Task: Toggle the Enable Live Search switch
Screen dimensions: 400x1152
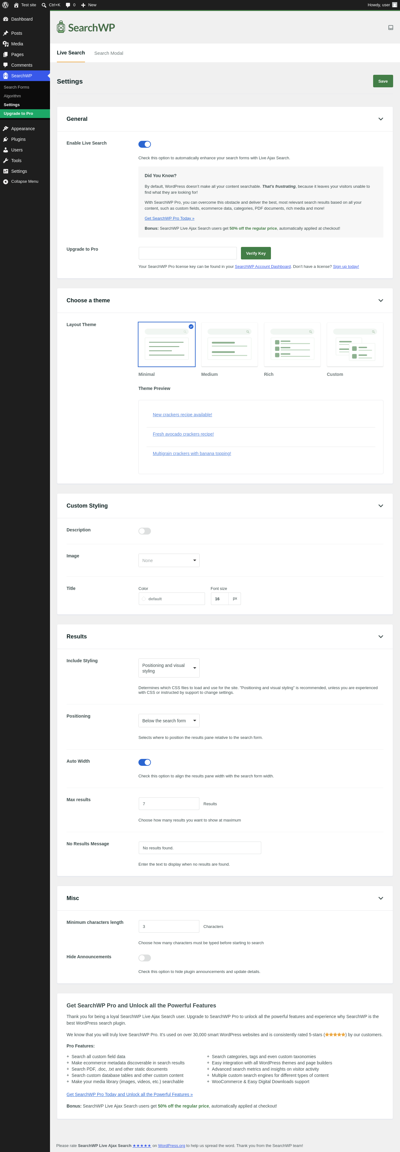Action: (145, 144)
